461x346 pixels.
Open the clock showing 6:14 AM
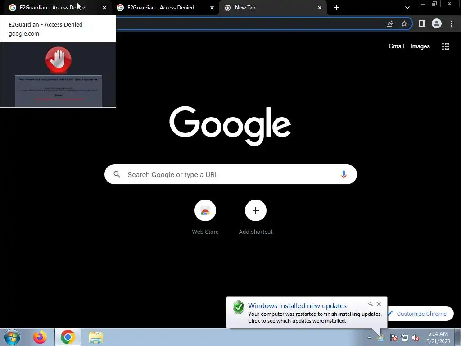[x=438, y=337]
